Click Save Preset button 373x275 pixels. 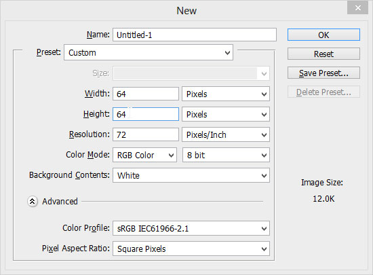pos(323,73)
